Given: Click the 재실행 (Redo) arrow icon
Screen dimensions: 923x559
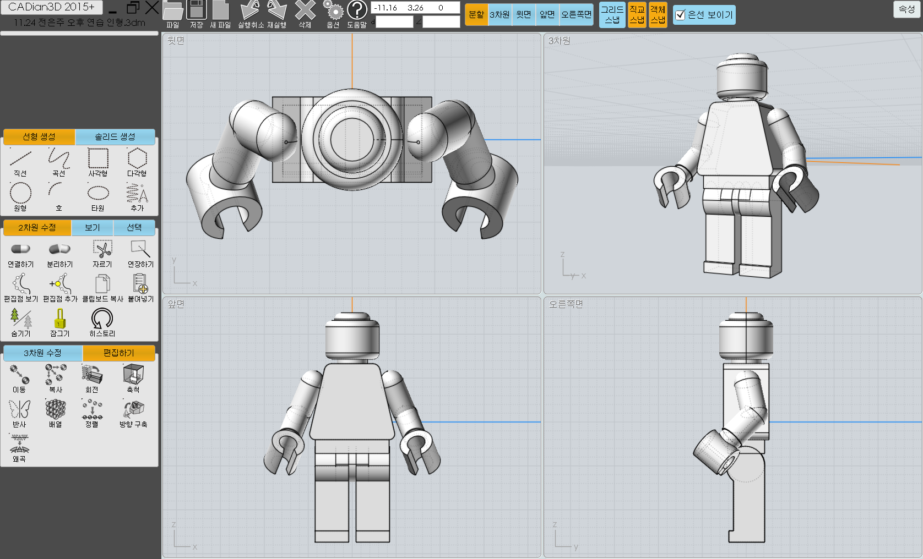Looking at the screenshot, I should coord(277,10).
